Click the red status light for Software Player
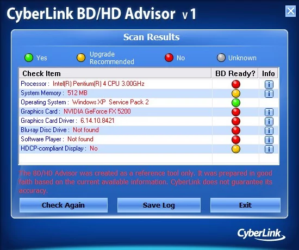This screenshot has height=250, width=299. [236, 140]
